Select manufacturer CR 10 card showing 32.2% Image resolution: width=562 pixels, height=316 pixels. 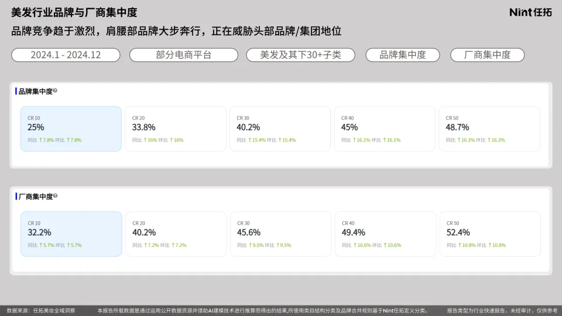pyautogui.click(x=71, y=234)
